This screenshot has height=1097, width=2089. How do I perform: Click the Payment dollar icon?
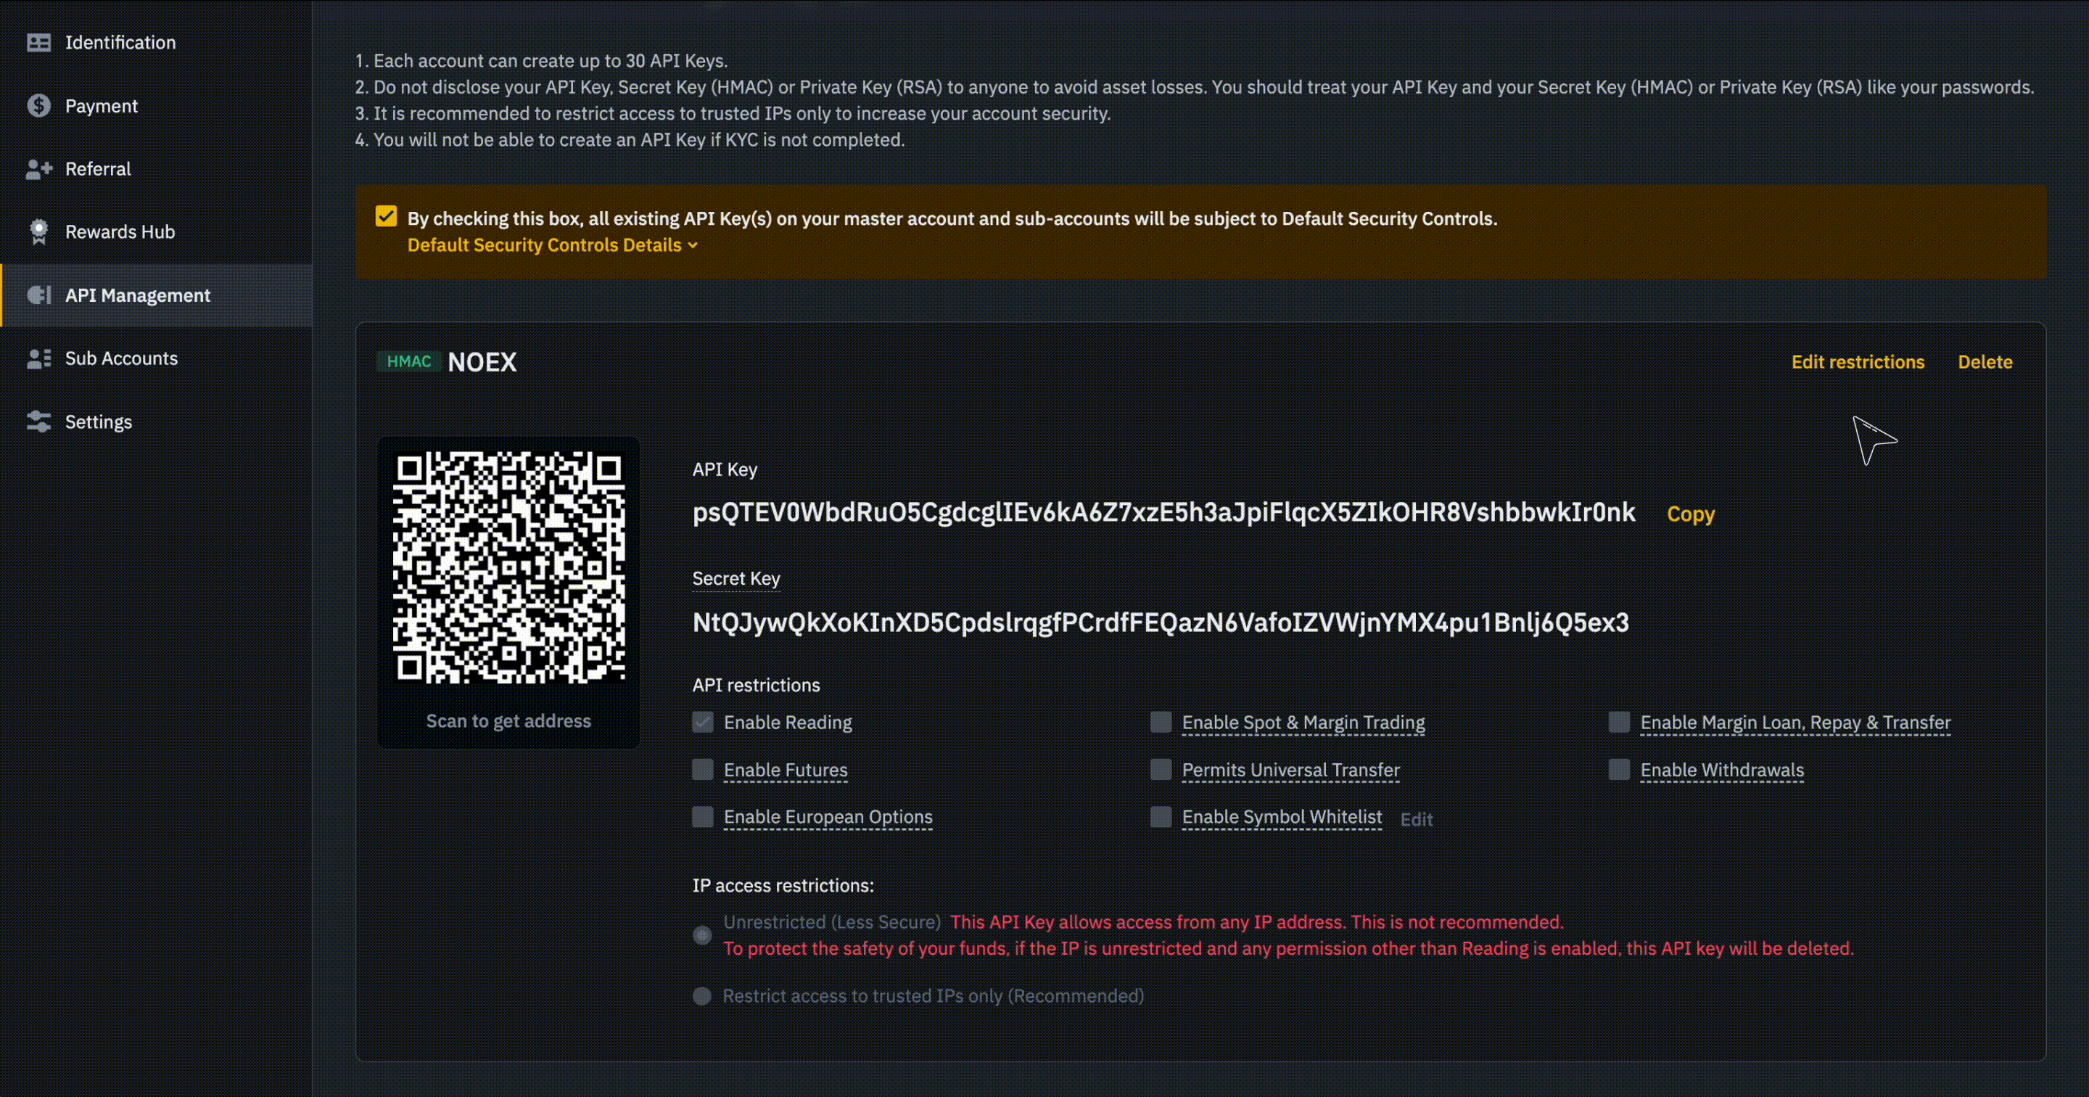click(x=38, y=105)
